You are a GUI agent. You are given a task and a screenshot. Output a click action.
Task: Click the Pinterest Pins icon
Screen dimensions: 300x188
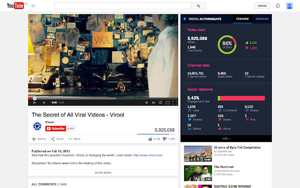tap(247, 119)
